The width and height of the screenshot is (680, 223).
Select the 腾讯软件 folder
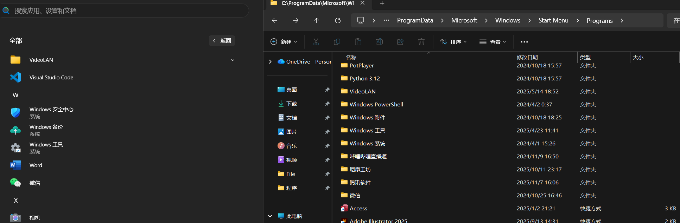point(360,182)
